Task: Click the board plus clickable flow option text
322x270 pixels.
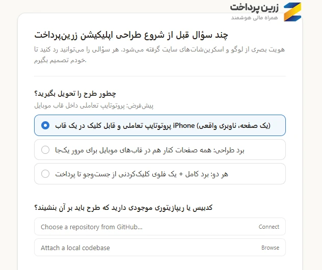Action: (142, 174)
